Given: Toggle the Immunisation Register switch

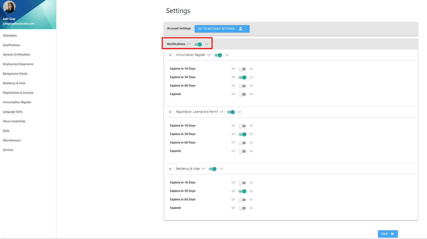Looking at the screenshot, I should [218, 55].
